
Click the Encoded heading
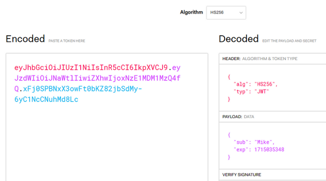pos(25,39)
